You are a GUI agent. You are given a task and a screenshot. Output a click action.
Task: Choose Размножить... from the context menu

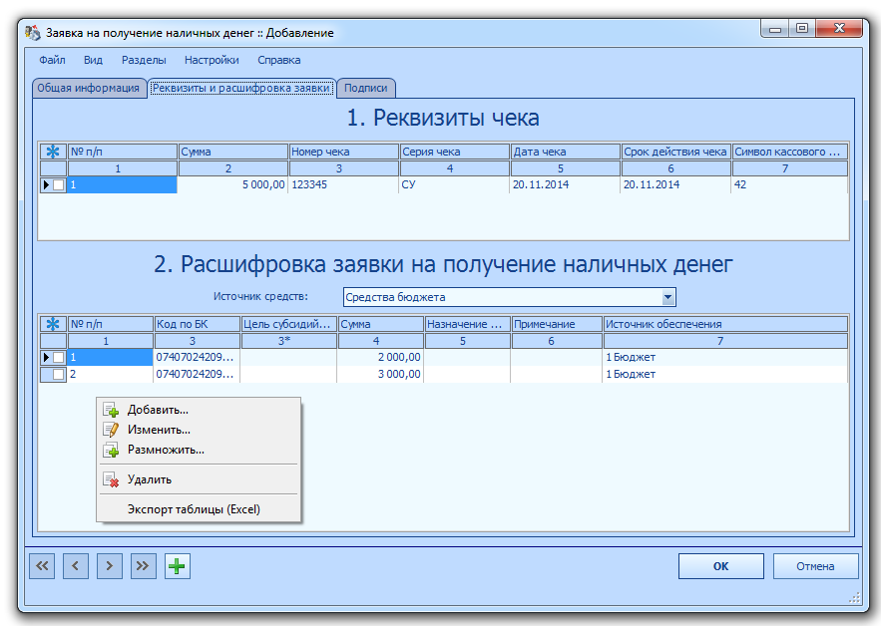click(x=199, y=450)
